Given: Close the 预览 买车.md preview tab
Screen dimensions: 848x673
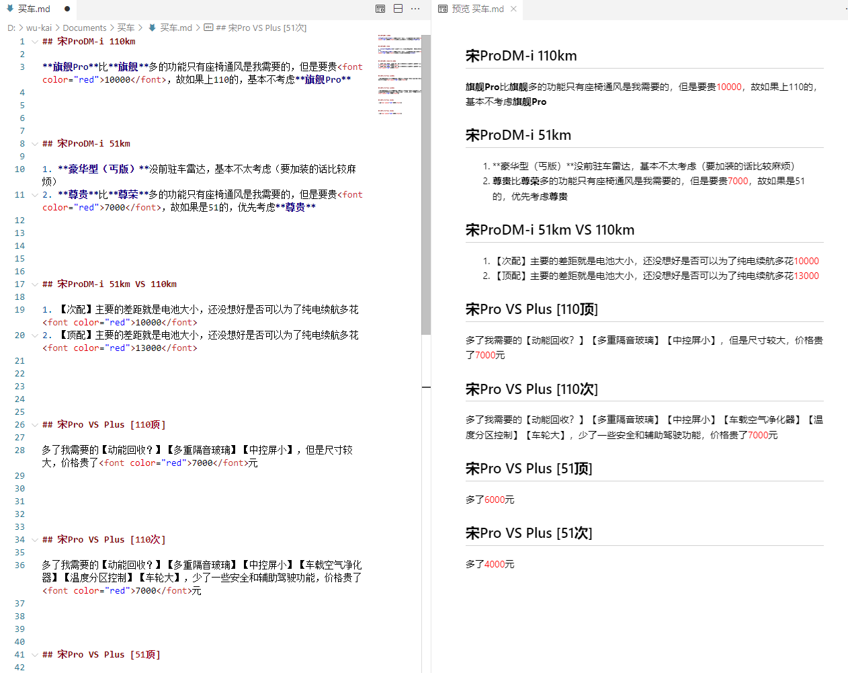Looking at the screenshot, I should point(513,9).
